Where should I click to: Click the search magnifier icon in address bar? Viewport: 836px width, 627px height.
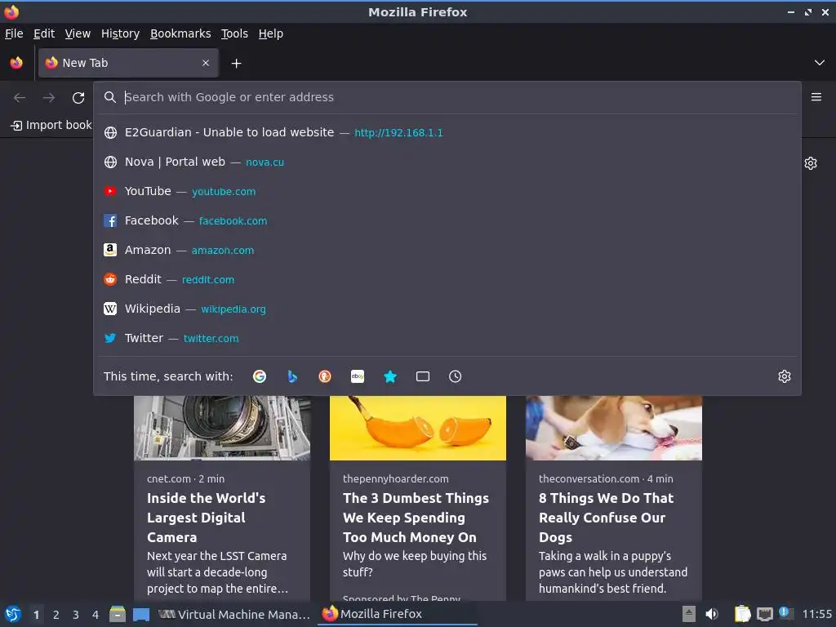tap(110, 97)
